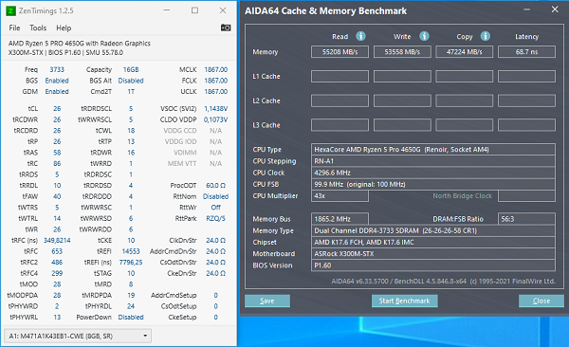Click the Memory Write value 53558 MB/s
The image size is (569, 347).
click(x=402, y=52)
